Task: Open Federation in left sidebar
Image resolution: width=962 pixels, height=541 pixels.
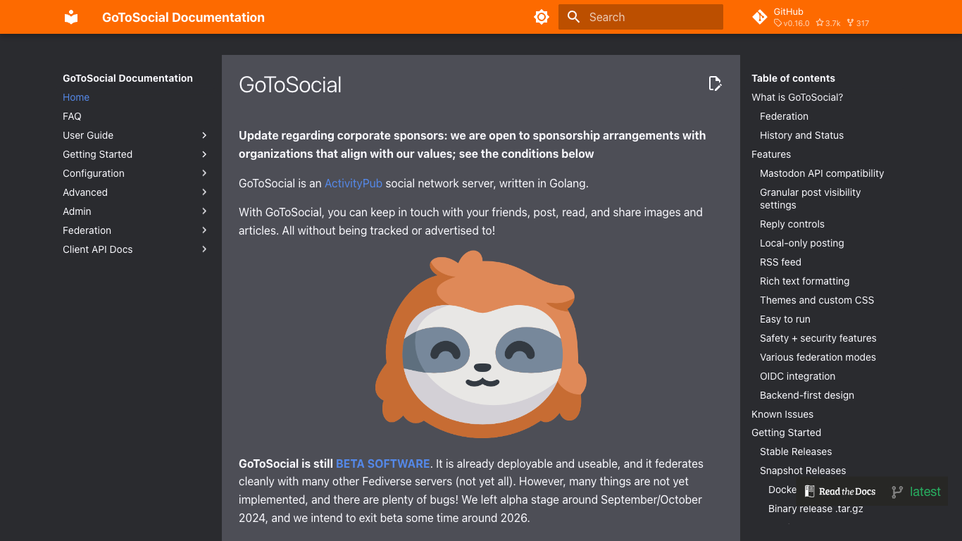Action: pyautogui.click(x=87, y=230)
